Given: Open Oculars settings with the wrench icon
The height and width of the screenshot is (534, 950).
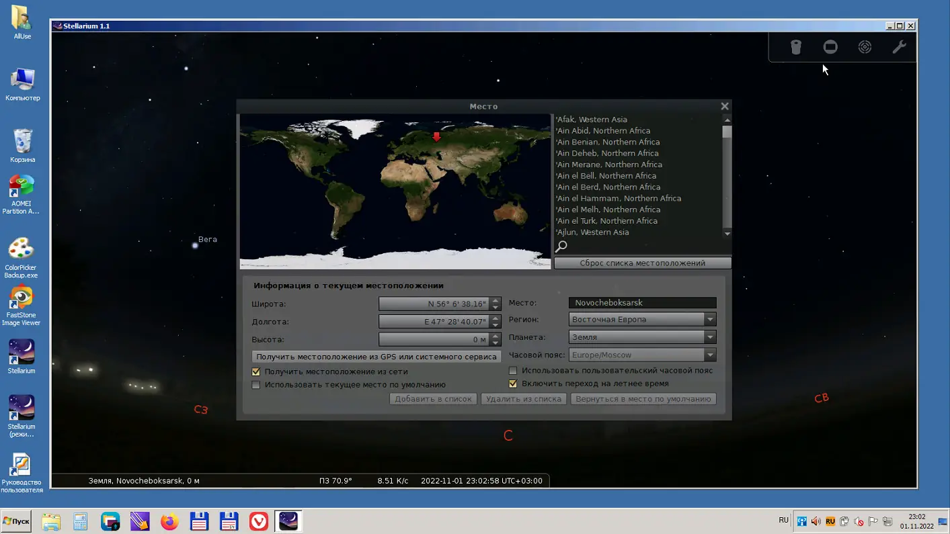Looking at the screenshot, I should (899, 47).
